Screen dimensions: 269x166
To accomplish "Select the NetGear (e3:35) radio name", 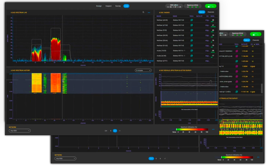I will [x=162, y=20].
